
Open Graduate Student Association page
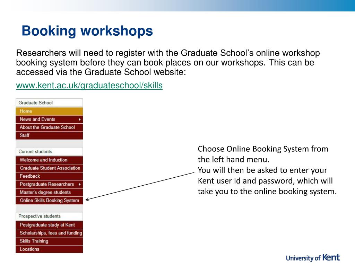coord(49,168)
